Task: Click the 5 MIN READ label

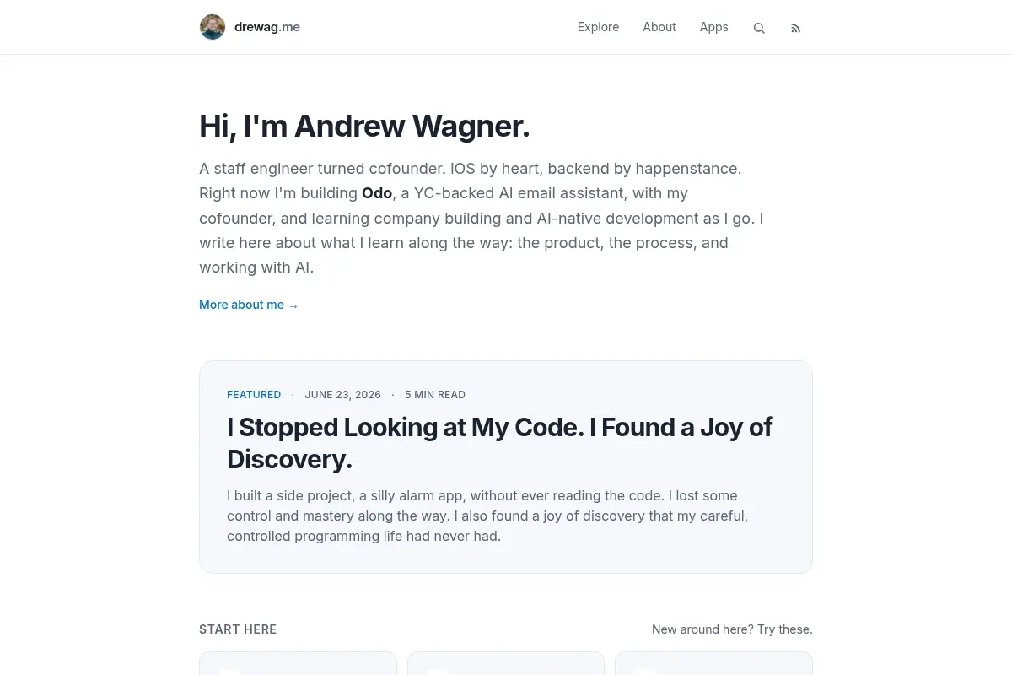Action: (x=435, y=395)
